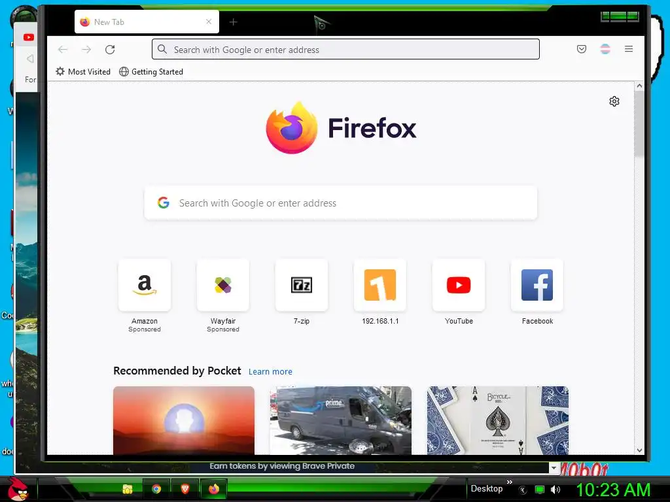
Task: Click back arrow in the background browser
Action: point(29,58)
